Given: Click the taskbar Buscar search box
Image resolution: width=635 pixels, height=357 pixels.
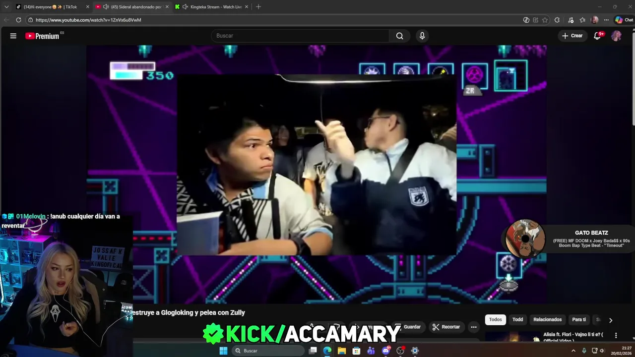Looking at the screenshot, I should 267,351.
